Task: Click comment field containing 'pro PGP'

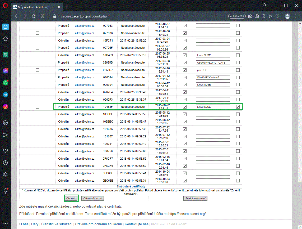Action: point(213,70)
